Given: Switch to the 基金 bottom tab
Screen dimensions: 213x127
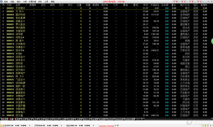Looking at the screenshot, I should 42,119.
